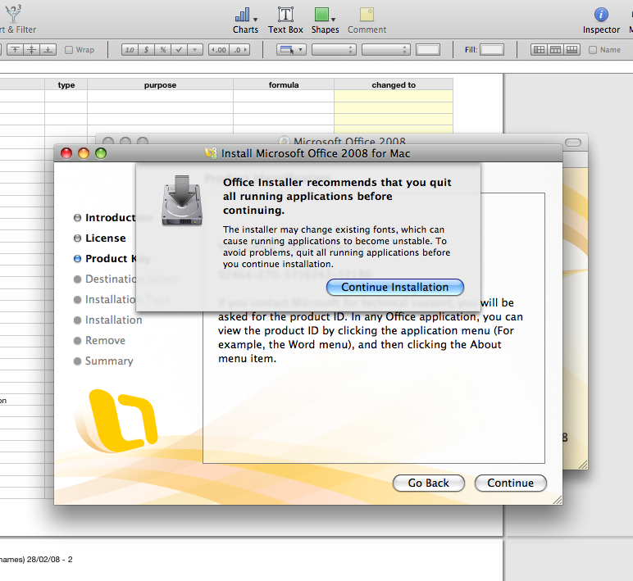Apply number format (1.0) to cells

pyautogui.click(x=130, y=50)
